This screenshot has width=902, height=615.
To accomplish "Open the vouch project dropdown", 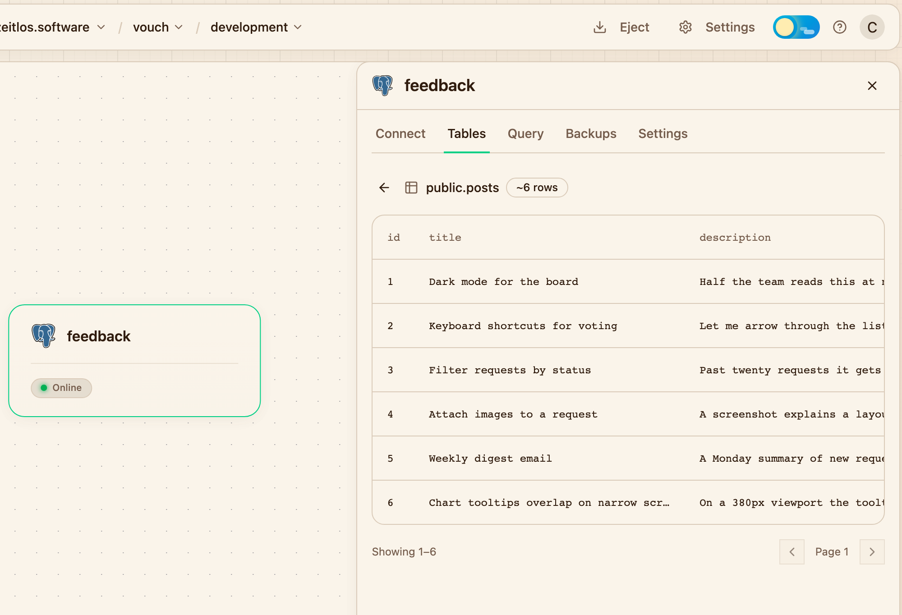I will [x=158, y=28].
